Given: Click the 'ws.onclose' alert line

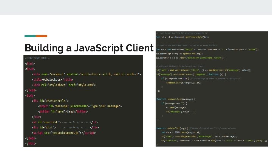Looking at the screenshot, I should point(190,58).
